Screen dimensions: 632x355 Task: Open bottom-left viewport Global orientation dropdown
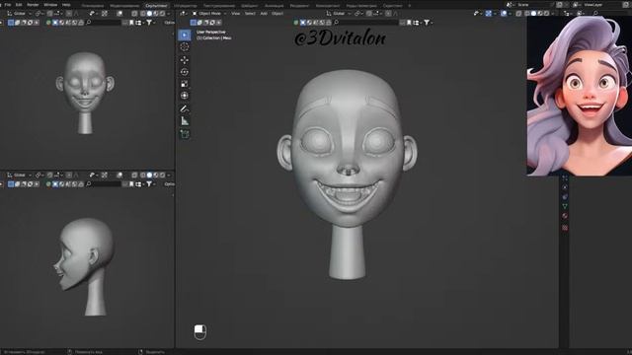20,176
